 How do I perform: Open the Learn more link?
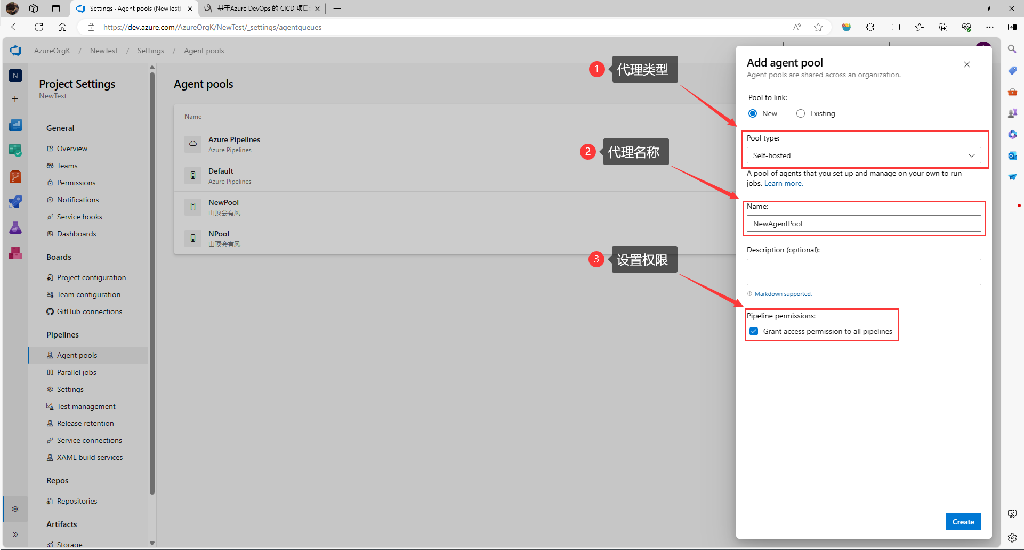click(x=783, y=184)
